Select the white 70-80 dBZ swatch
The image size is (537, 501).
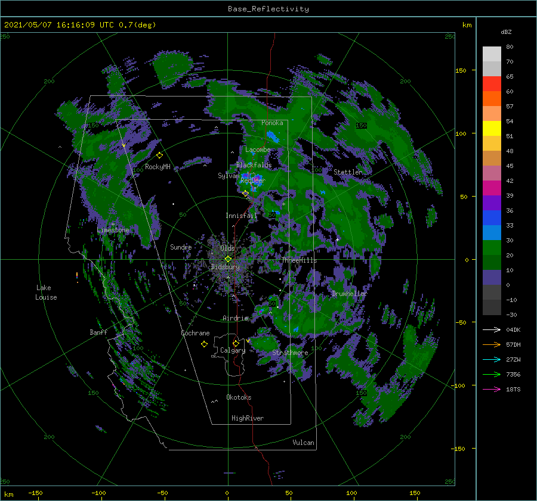pos(492,54)
